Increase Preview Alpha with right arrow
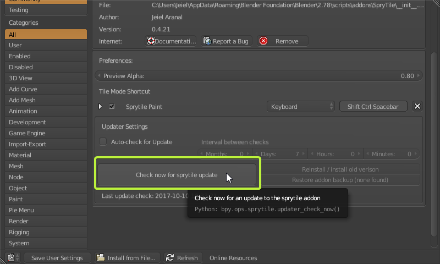This screenshot has width=440, height=264. click(419, 75)
